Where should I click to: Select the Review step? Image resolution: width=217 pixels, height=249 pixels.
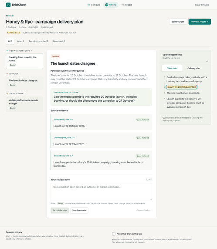point(111,5)
